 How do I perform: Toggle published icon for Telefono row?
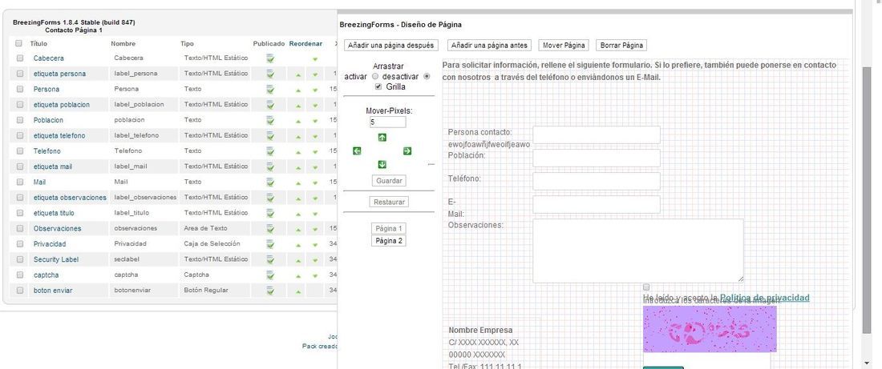click(270, 151)
